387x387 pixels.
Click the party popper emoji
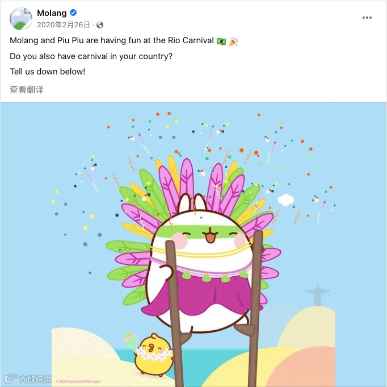[233, 41]
